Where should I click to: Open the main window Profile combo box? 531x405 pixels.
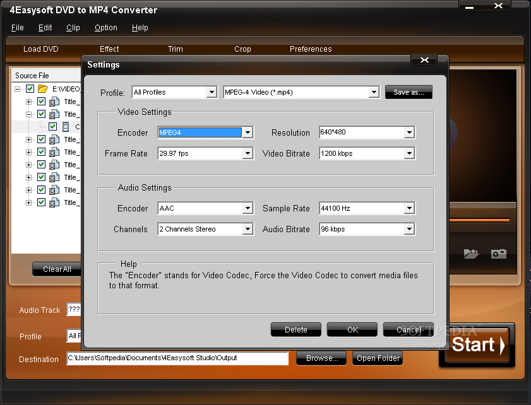point(74,336)
